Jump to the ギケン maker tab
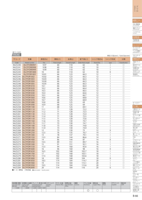 [x=137, y=159]
